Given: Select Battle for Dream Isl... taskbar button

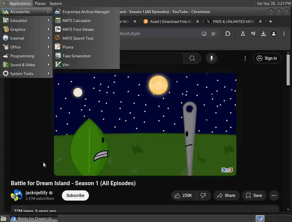Looking at the screenshot, I should tap(34, 219).
